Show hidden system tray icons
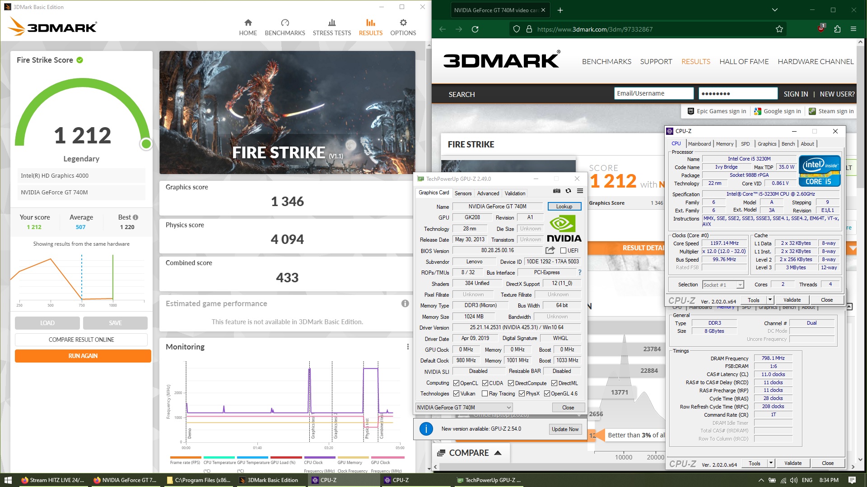This screenshot has width=867, height=487. click(761, 480)
